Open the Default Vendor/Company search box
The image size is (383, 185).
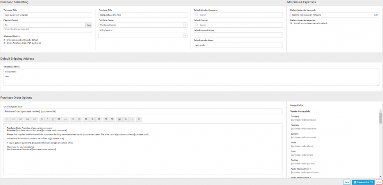(238, 15)
